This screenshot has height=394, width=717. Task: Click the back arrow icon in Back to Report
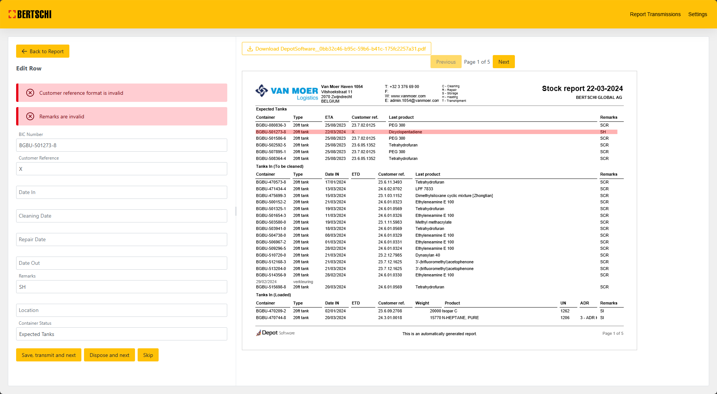pyautogui.click(x=24, y=51)
